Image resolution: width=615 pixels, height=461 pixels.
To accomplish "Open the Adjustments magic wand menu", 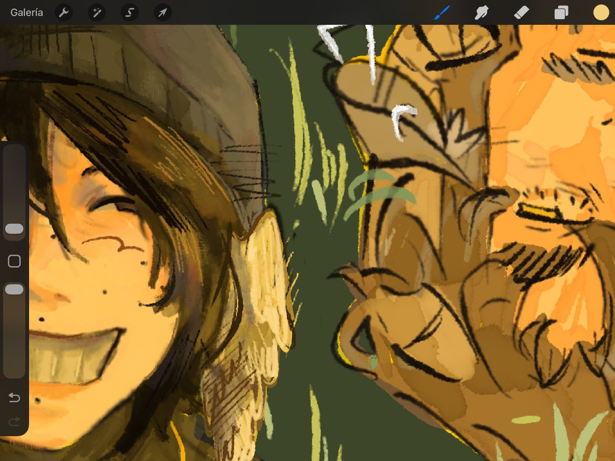I will 96,13.
